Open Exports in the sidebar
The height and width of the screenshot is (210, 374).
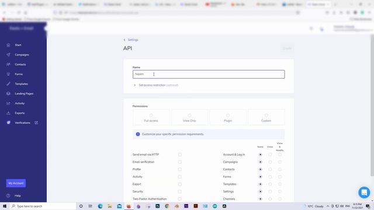point(19,113)
